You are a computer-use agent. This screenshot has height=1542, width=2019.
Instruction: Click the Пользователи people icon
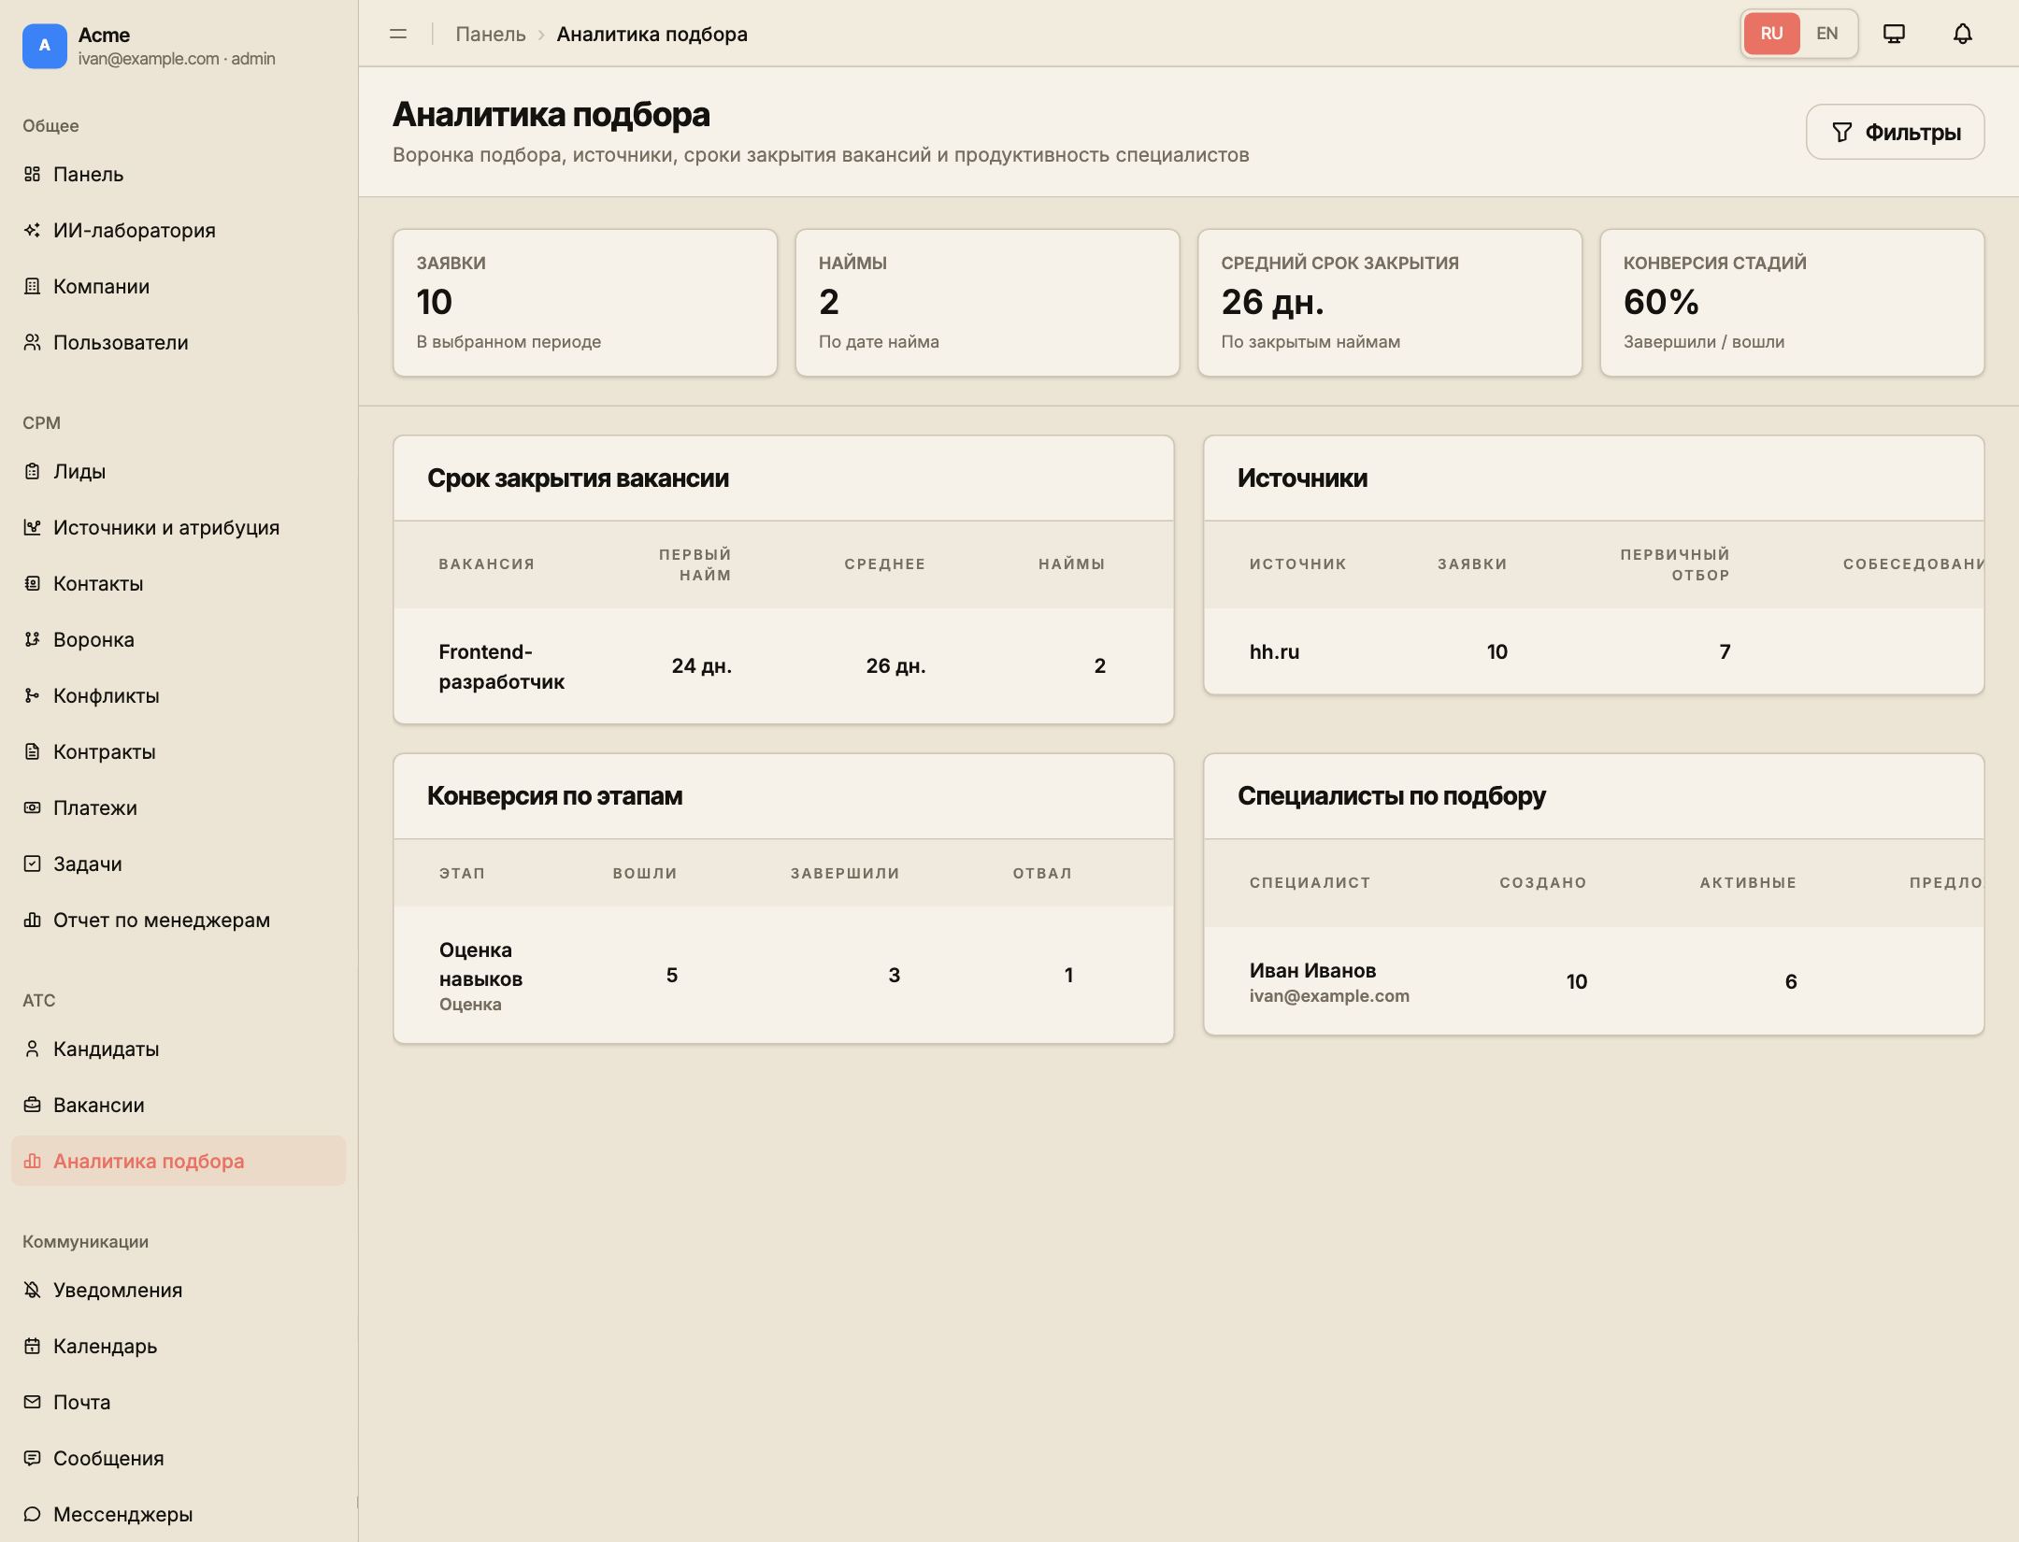coord(33,342)
